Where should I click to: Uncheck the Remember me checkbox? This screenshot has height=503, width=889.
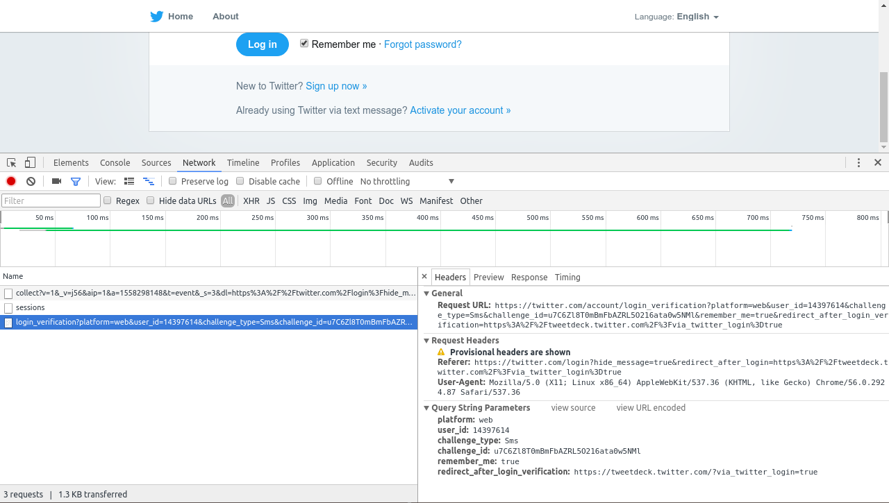[304, 43]
